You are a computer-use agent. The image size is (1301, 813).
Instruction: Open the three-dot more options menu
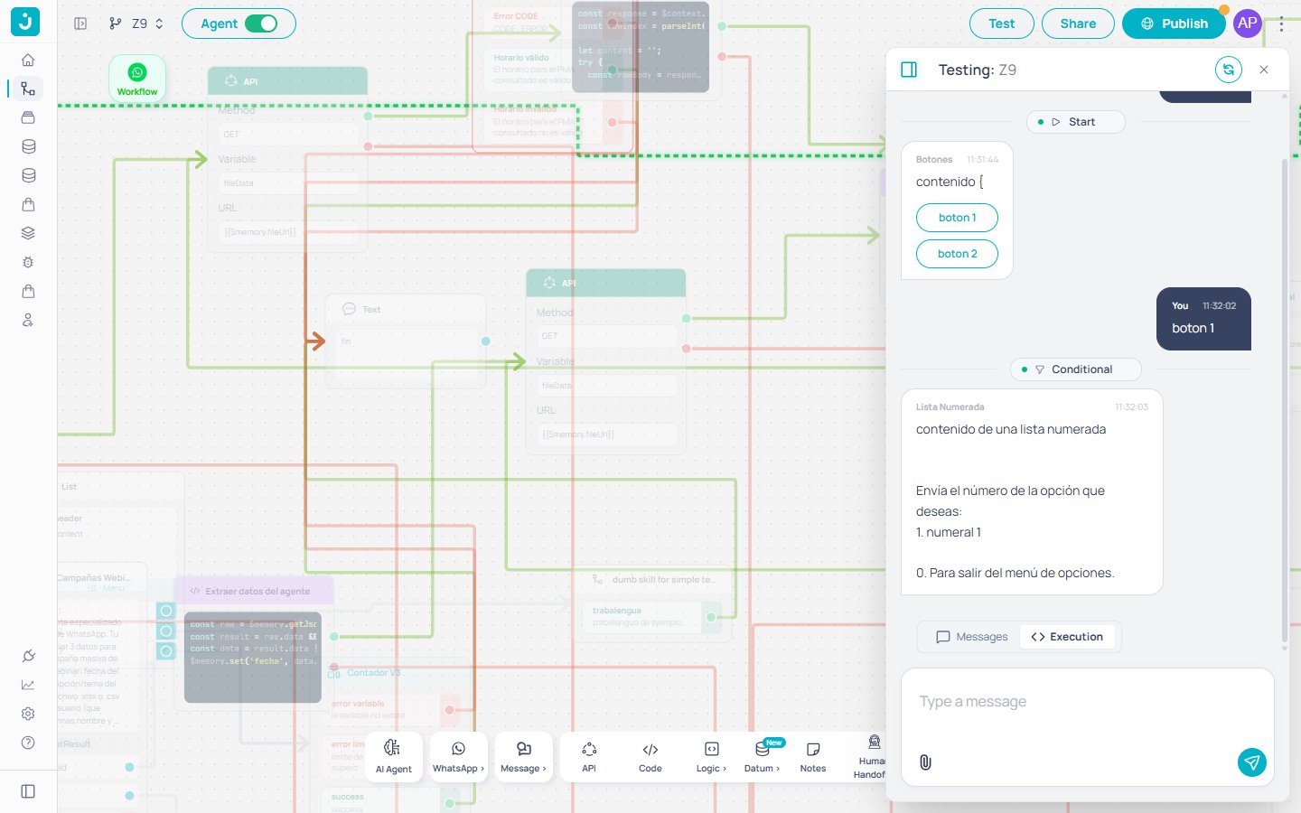[x=1281, y=24]
